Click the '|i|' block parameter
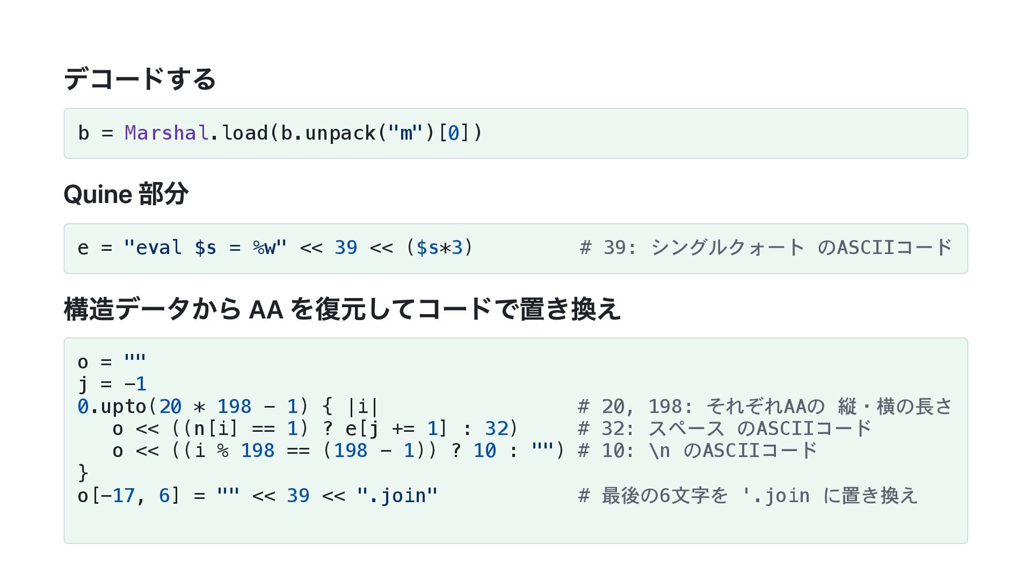The height and width of the screenshot is (580, 1031). coord(363,407)
